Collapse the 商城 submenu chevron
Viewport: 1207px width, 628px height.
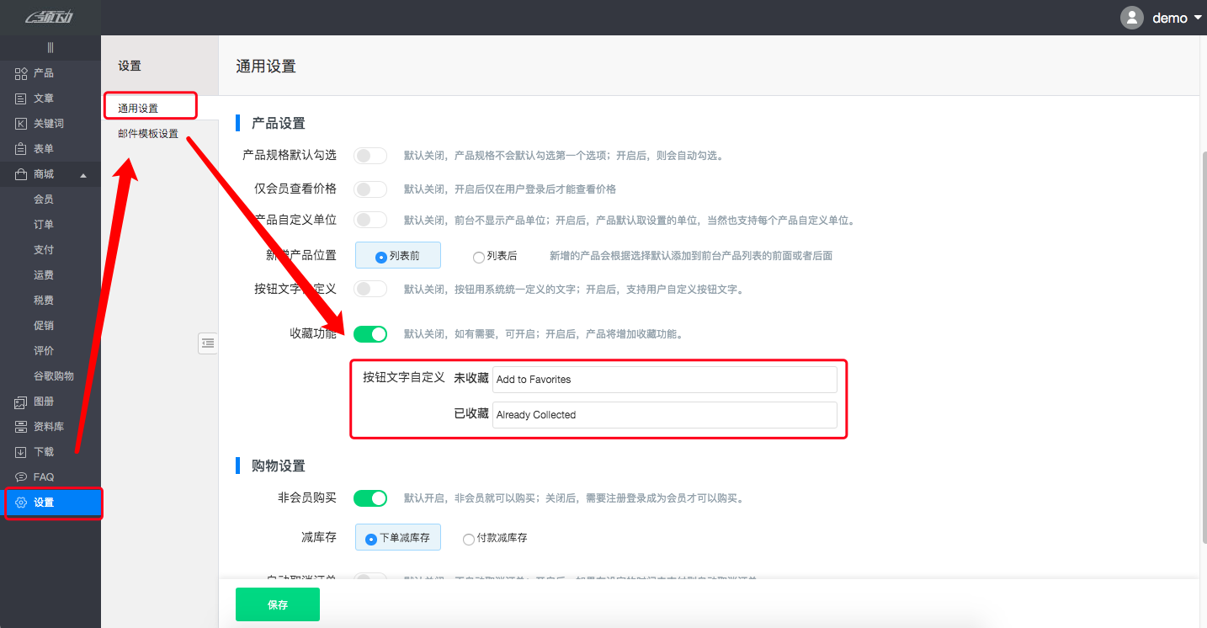click(82, 174)
